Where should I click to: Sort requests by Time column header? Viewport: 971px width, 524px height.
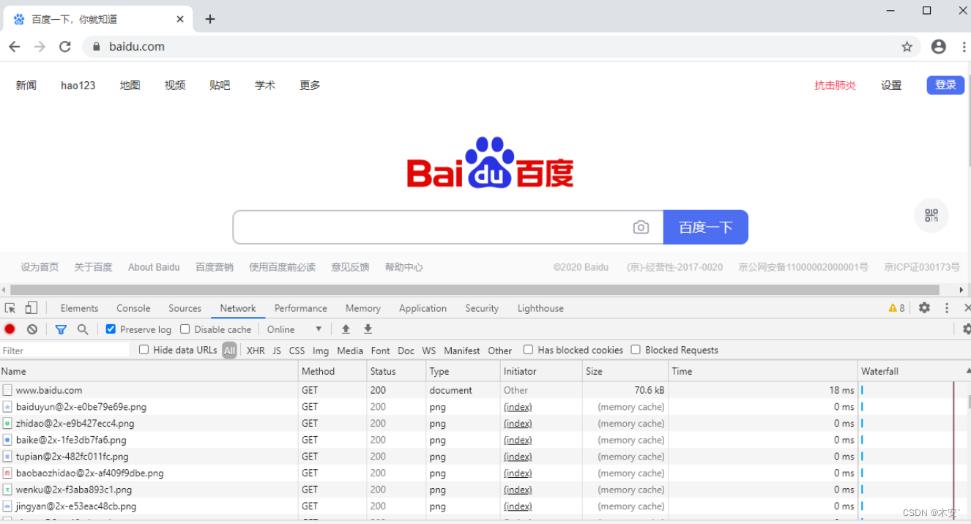[x=763, y=371]
